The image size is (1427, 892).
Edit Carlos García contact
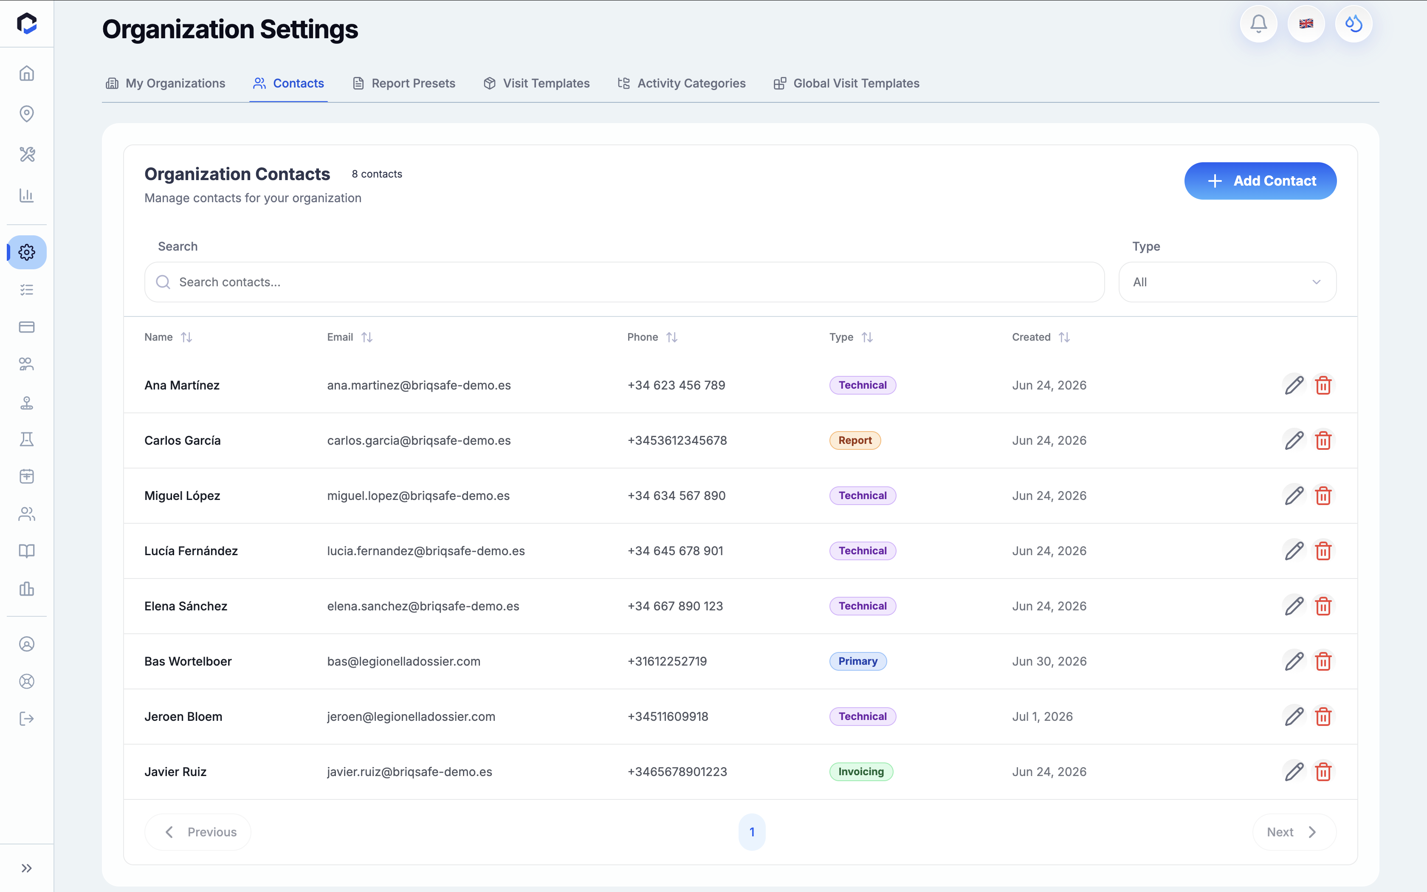pyautogui.click(x=1294, y=441)
